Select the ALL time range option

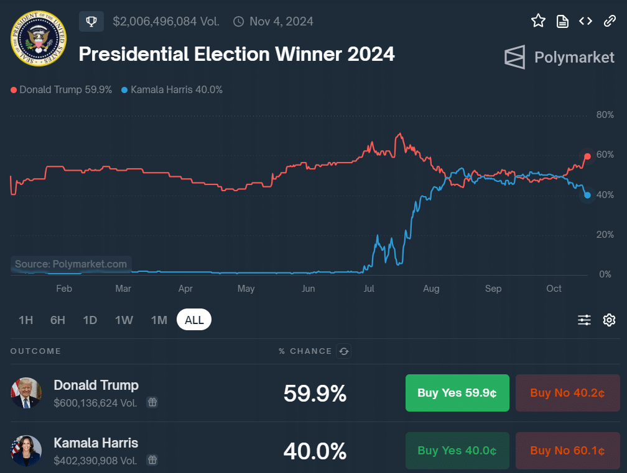(x=193, y=320)
